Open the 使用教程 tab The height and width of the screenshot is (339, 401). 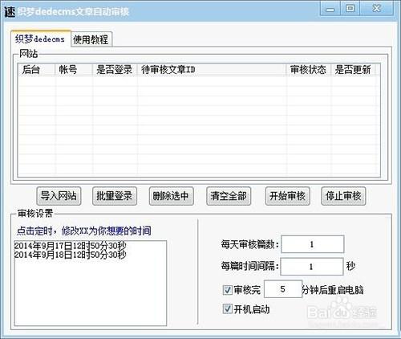pyautogui.click(x=91, y=39)
